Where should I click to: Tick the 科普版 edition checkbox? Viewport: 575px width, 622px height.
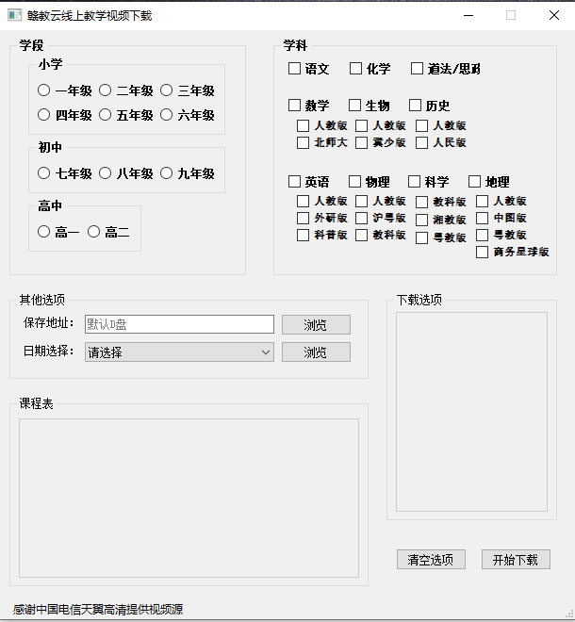(303, 236)
